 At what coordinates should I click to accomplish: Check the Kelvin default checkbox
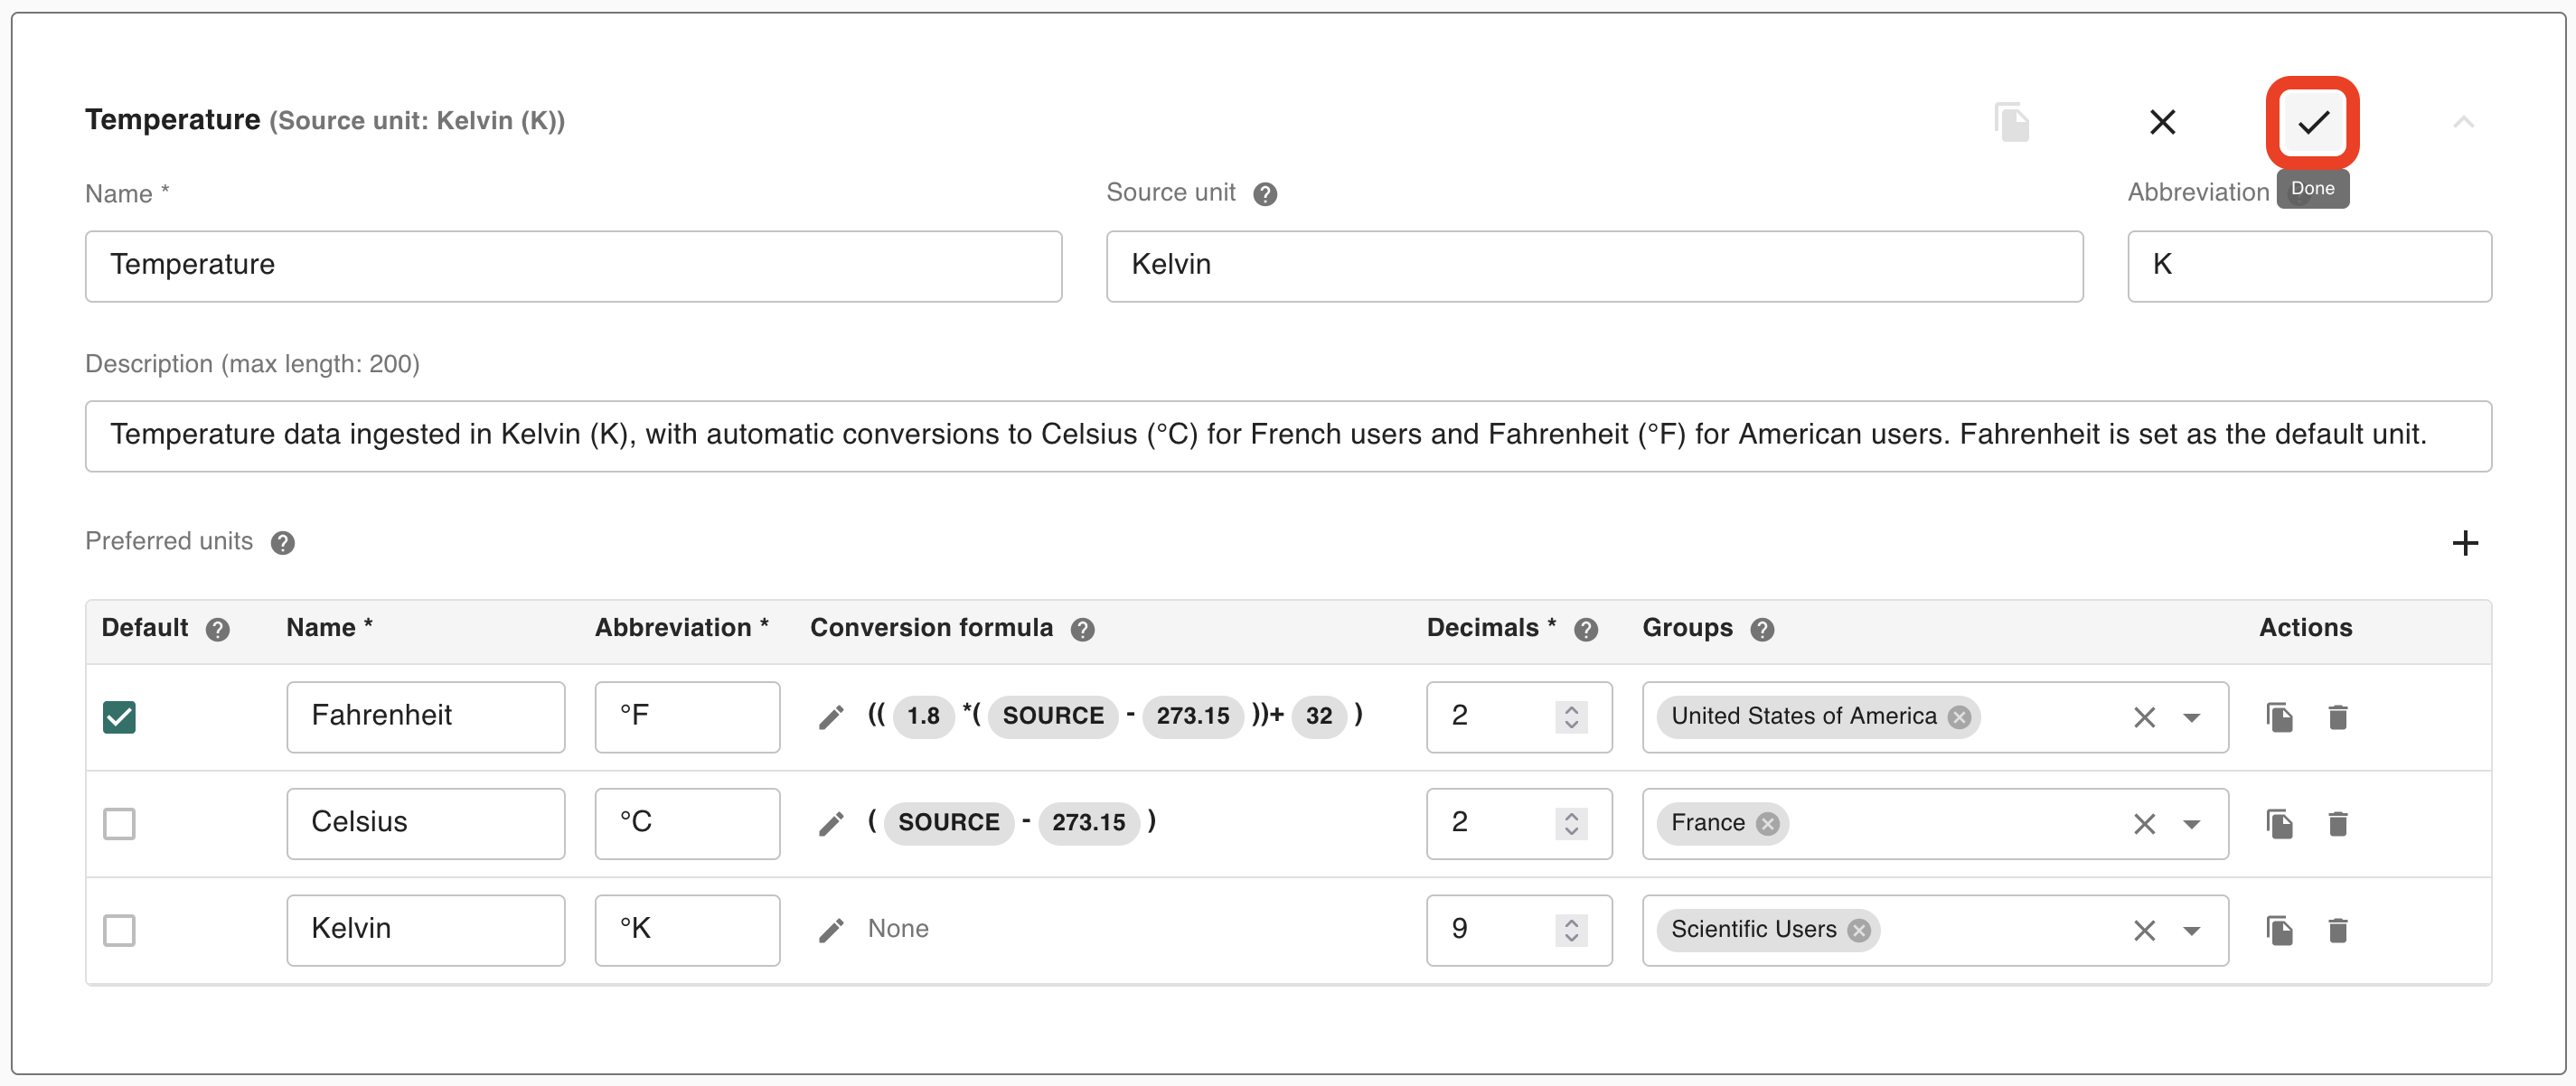[x=119, y=930]
